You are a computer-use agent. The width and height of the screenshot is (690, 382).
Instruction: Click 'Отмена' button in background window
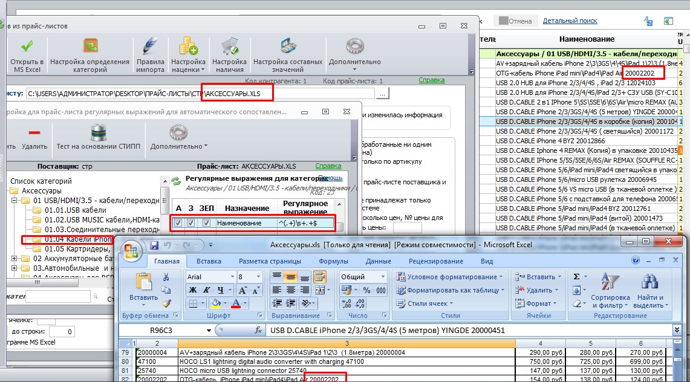pyautogui.click(x=515, y=21)
